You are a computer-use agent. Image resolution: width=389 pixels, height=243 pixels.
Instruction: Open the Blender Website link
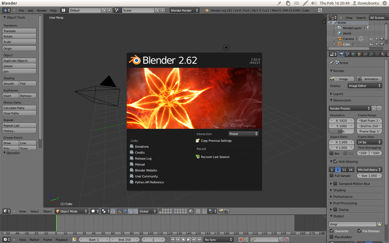(146, 170)
